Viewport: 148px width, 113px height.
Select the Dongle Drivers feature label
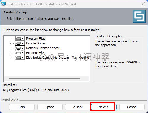[36, 43]
